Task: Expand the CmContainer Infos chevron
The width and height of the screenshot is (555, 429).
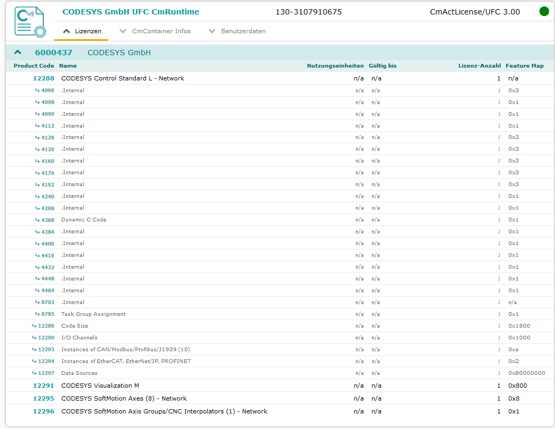Action: (x=123, y=31)
